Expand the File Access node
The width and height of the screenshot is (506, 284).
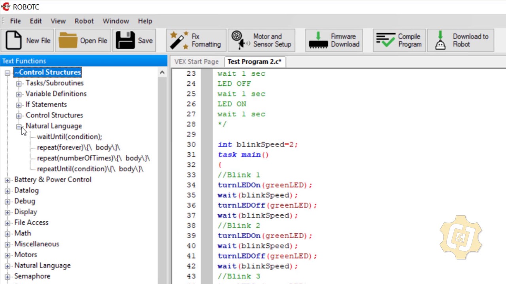8,223
